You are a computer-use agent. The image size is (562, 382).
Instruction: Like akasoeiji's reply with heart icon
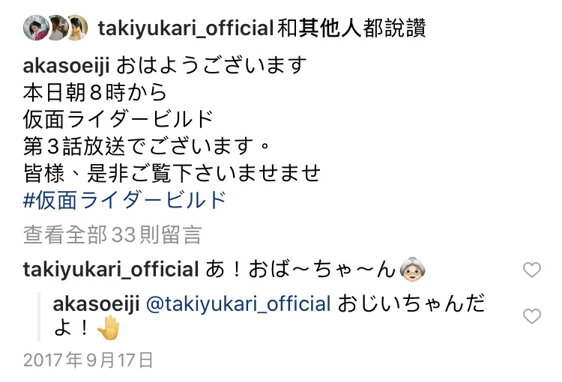(532, 316)
